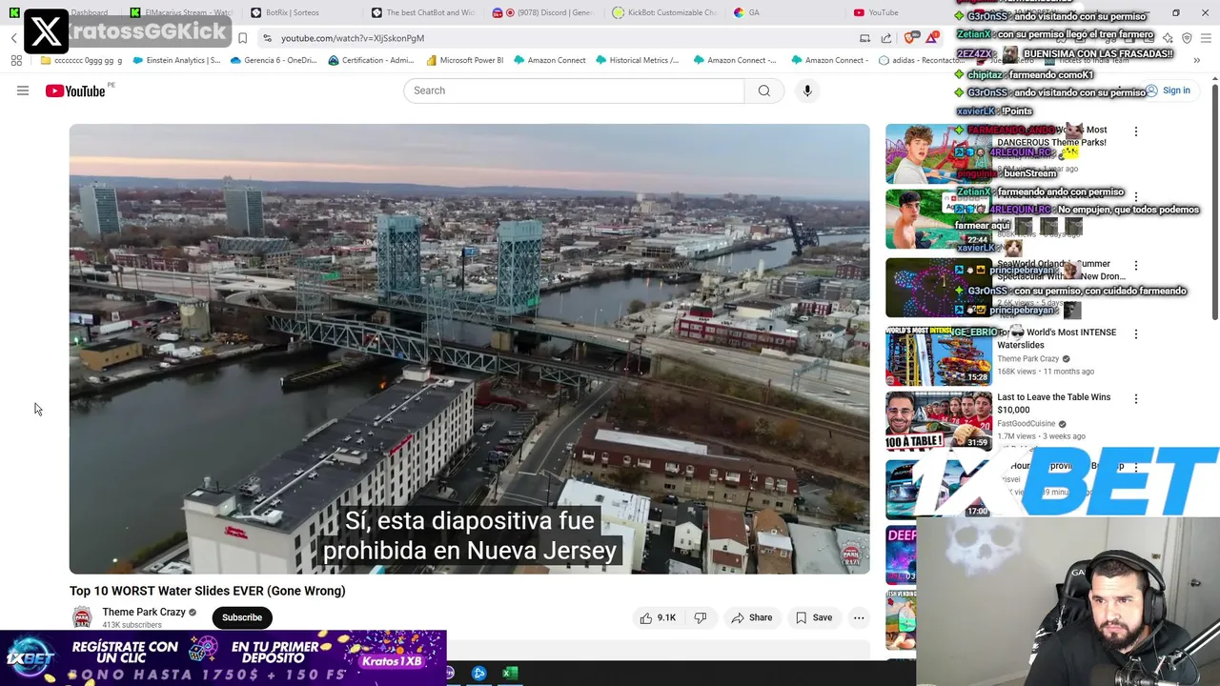Open the Gerencia 6 - OneDrive bookmark

[273, 60]
